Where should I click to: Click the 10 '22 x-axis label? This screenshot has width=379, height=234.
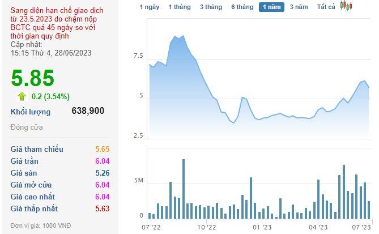coord(207,227)
